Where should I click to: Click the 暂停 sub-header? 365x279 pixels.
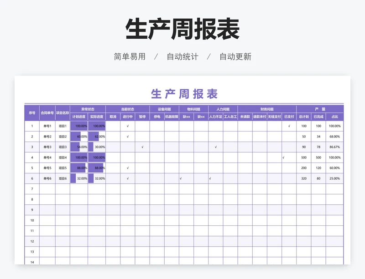click(x=142, y=117)
